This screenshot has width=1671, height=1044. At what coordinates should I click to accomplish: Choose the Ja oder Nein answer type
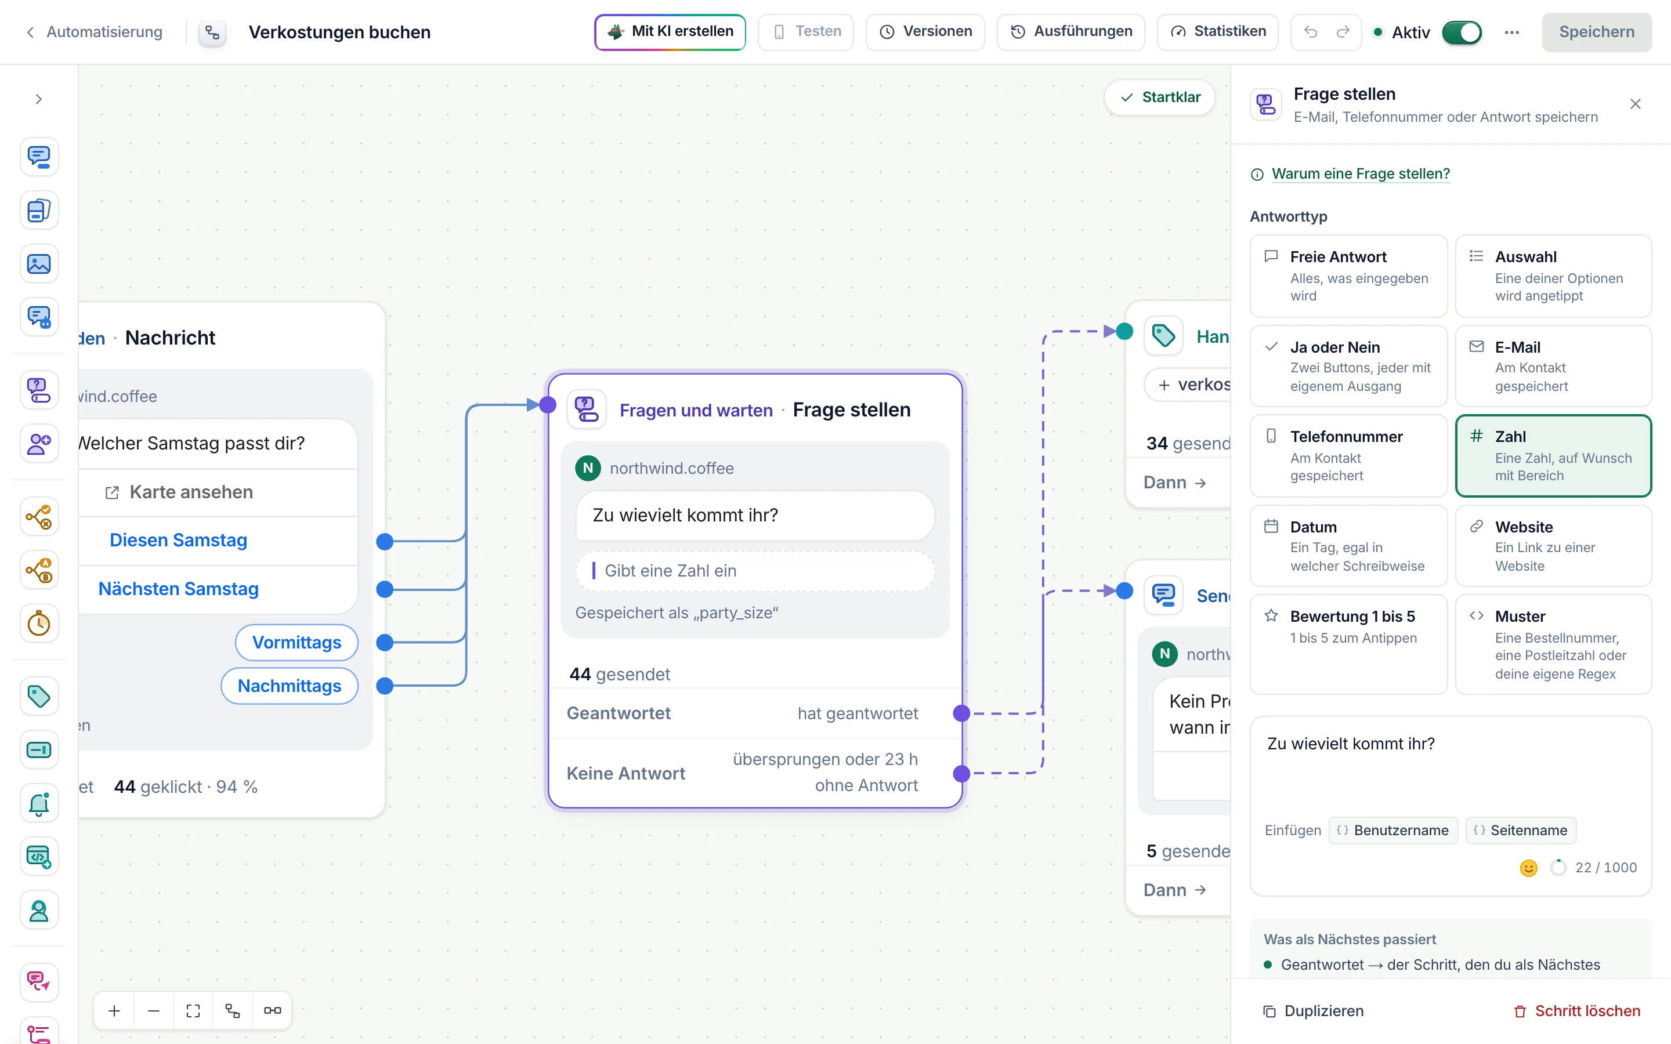[1348, 366]
